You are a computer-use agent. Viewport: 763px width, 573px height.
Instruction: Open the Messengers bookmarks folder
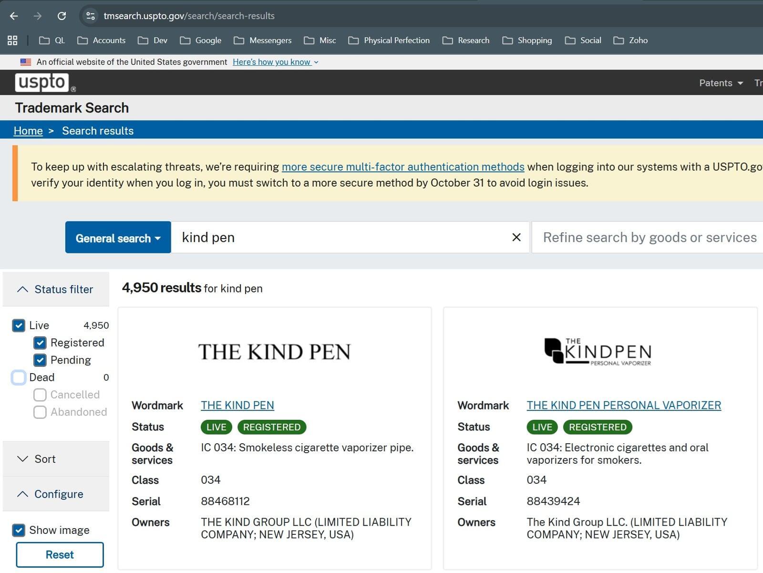(262, 41)
